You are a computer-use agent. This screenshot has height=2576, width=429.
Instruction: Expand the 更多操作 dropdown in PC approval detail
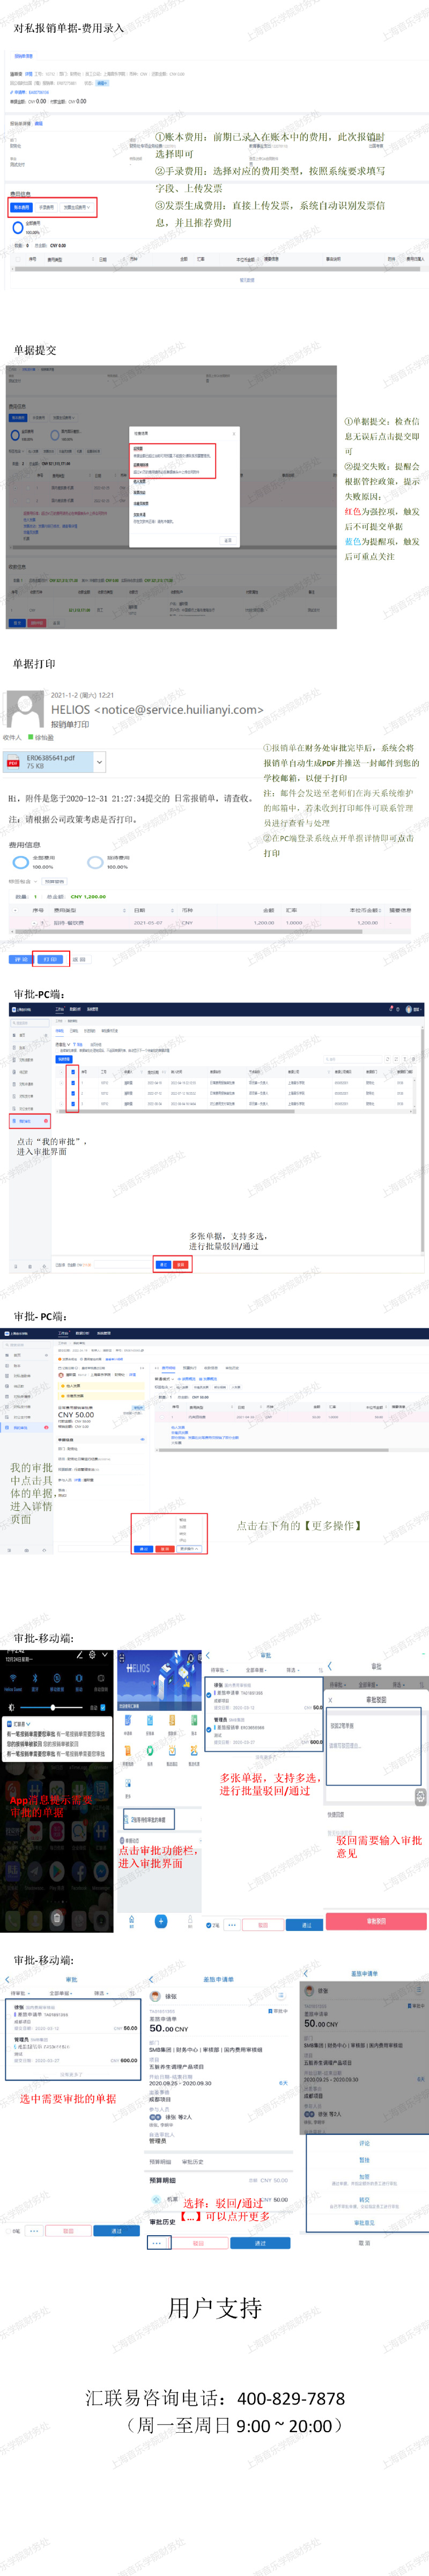[x=189, y=1549]
